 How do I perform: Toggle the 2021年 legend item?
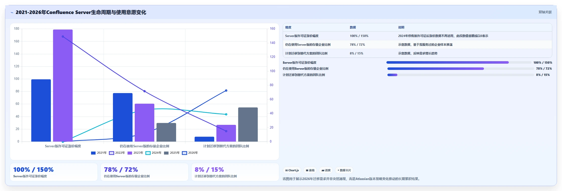click(x=99, y=153)
